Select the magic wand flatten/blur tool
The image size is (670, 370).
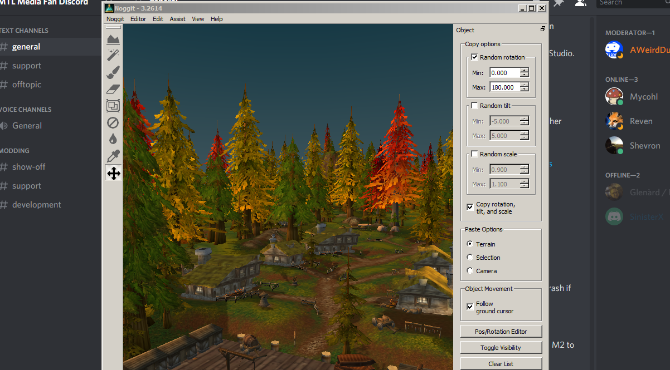pyautogui.click(x=113, y=55)
